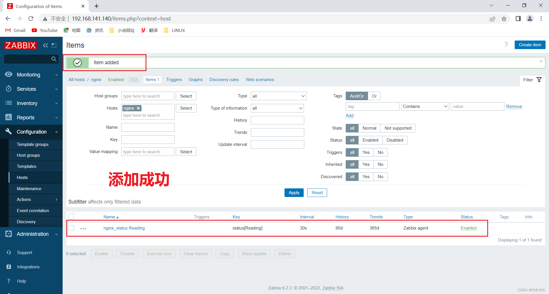The width and height of the screenshot is (549, 294).
Task: Open Template groups menu item
Action: click(33, 144)
